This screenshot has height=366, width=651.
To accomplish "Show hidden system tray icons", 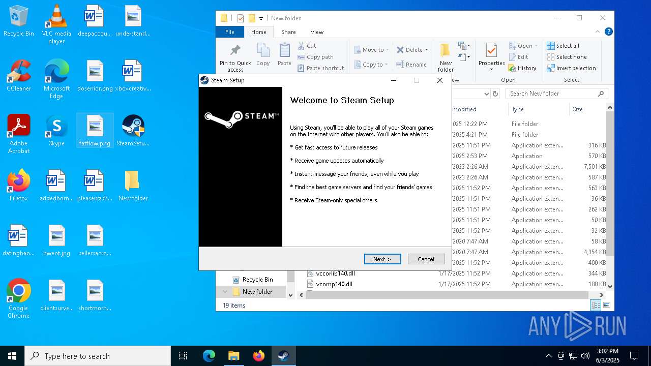I will coord(548,356).
